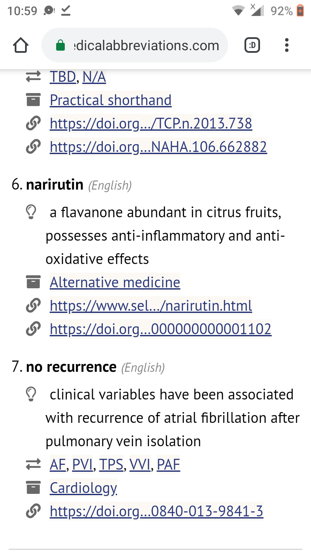This screenshot has height=554, width=311.
Task: Tap the archive icon next to Cardiology
Action: [x=33, y=488]
